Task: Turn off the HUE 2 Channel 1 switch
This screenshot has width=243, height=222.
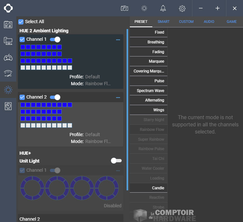Action: [x=55, y=40]
